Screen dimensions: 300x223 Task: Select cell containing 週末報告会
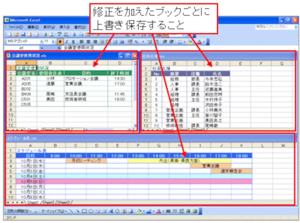[231, 171]
